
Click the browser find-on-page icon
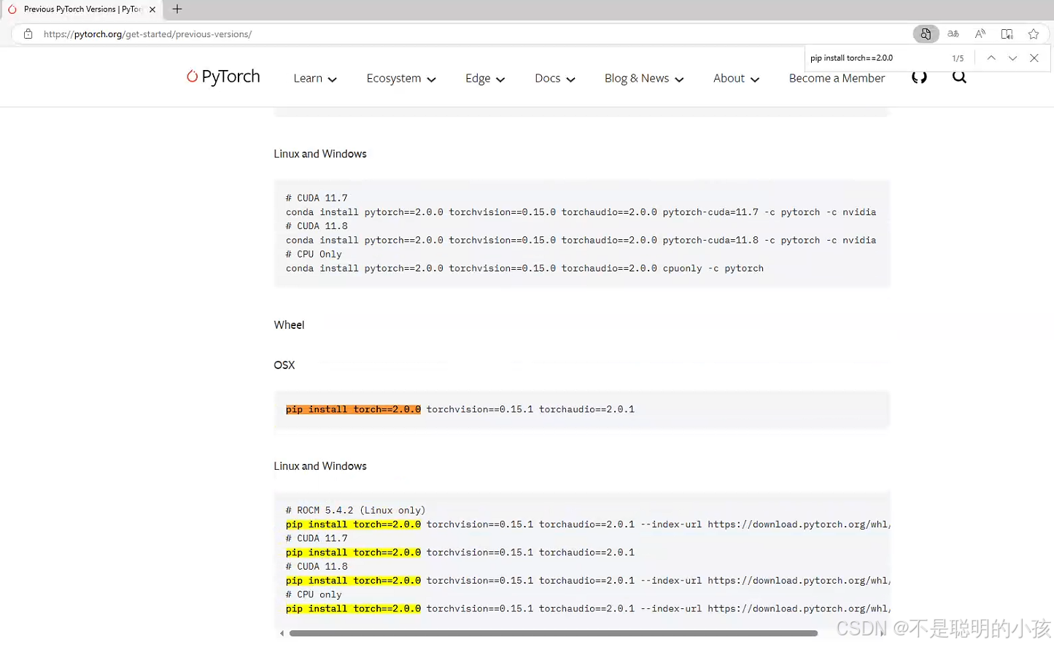coord(926,34)
